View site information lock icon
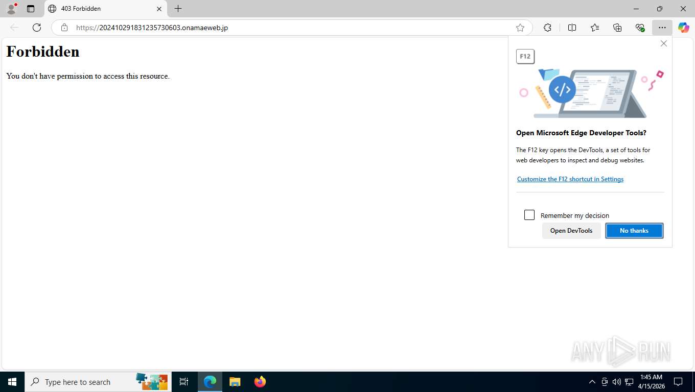Screen dimensions: 695x392 click(64, 28)
